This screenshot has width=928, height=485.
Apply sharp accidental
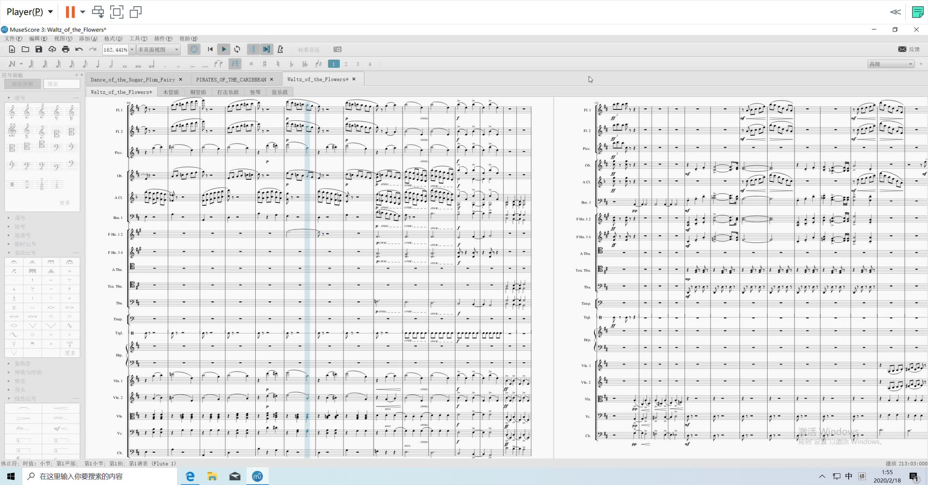coord(264,64)
